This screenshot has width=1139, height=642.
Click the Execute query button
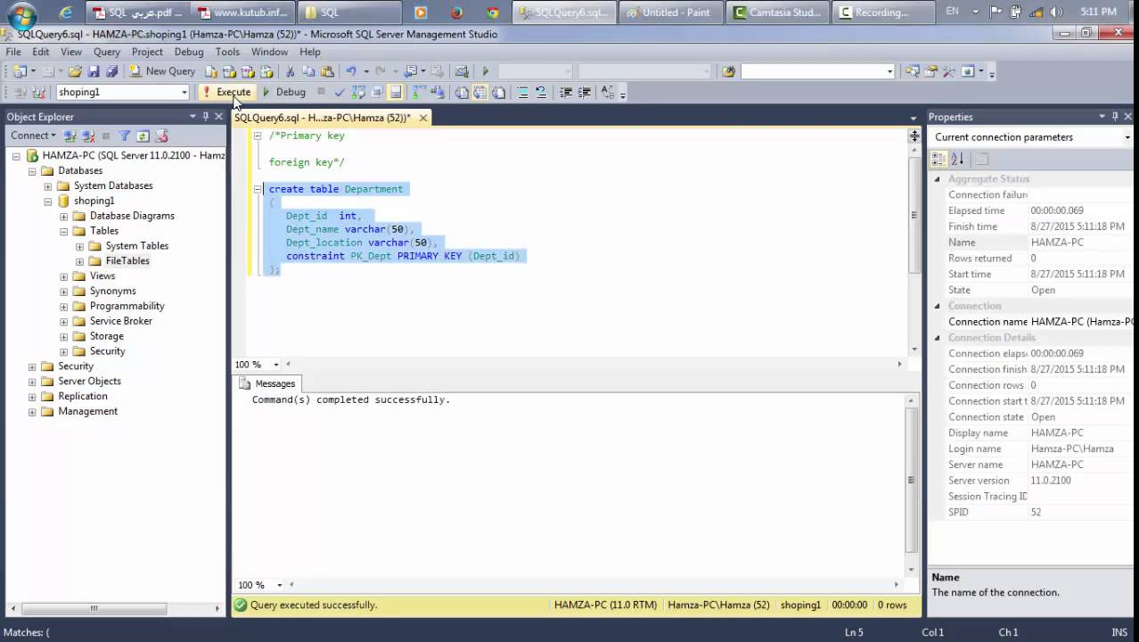226,92
